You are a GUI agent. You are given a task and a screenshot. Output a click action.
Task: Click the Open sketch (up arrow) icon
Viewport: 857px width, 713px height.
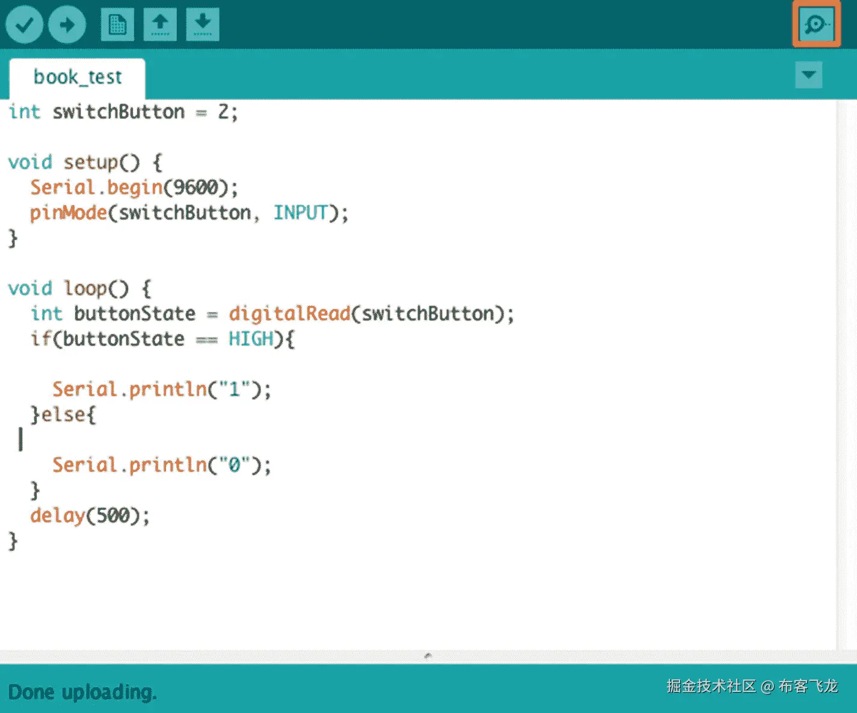coord(160,24)
